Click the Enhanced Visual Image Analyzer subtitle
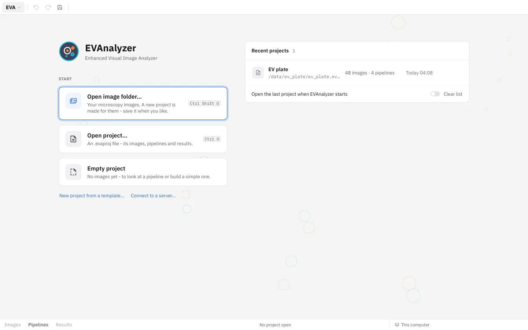The image size is (528, 330). tap(121, 58)
